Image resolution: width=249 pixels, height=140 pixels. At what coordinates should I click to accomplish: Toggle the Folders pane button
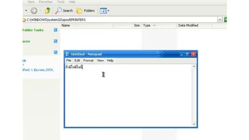[86, 10]
